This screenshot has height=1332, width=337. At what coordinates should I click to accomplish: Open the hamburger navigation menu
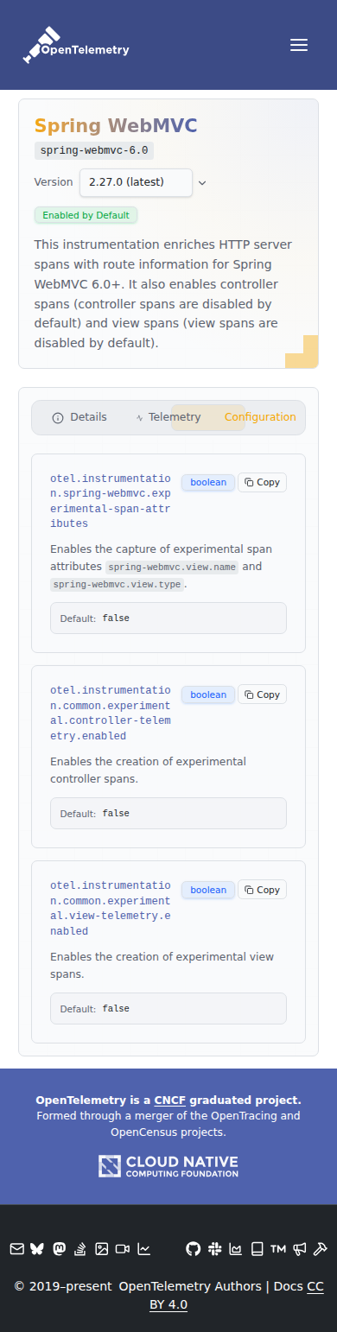click(x=299, y=45)
